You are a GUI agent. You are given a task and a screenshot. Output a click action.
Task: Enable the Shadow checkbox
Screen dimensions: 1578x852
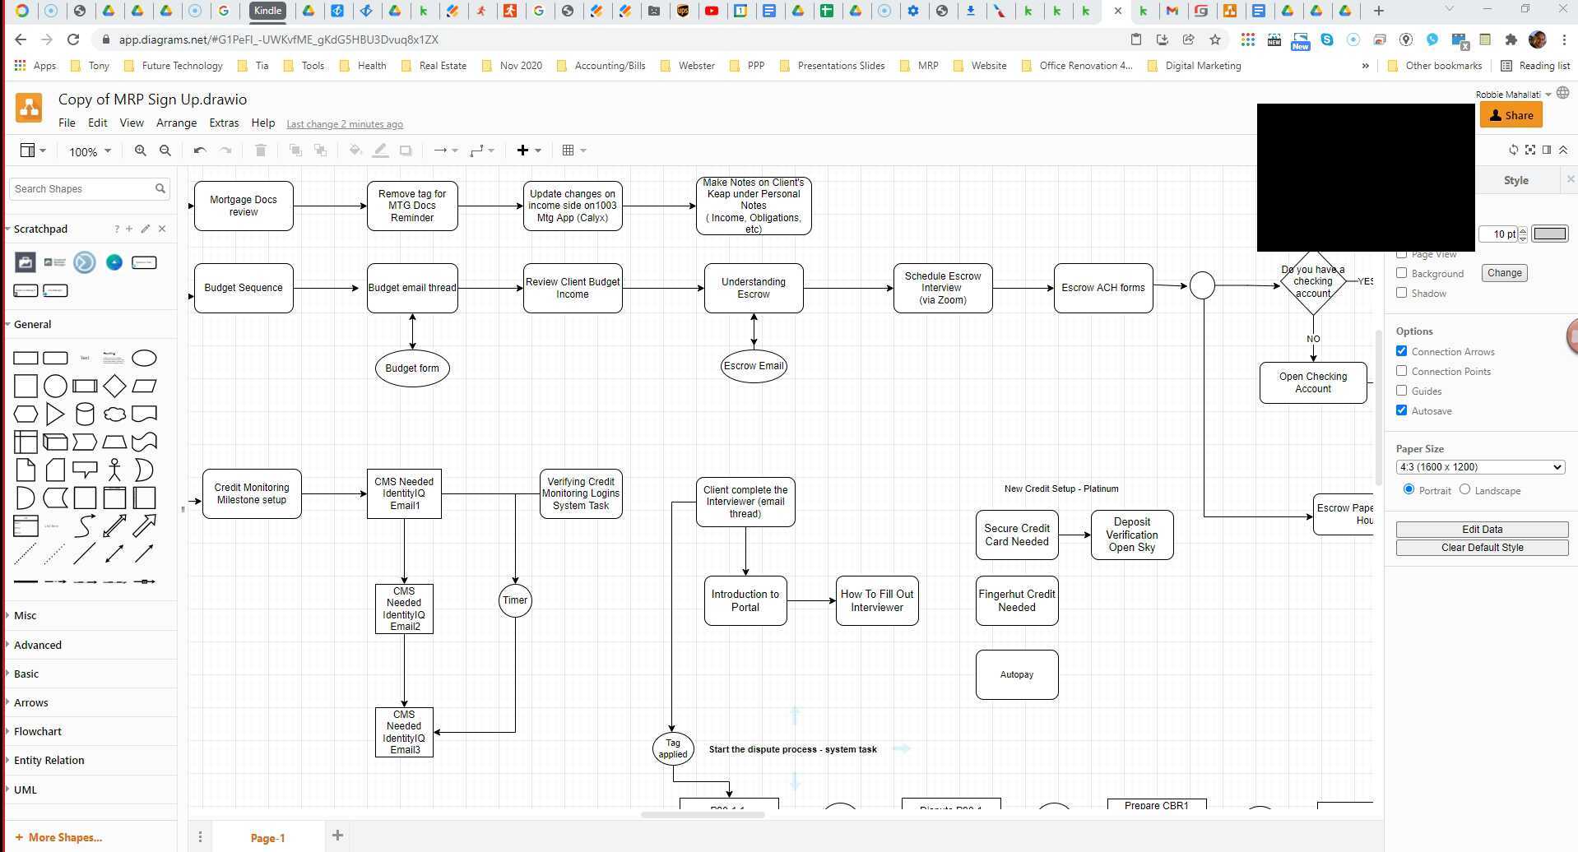[1402, 293]
